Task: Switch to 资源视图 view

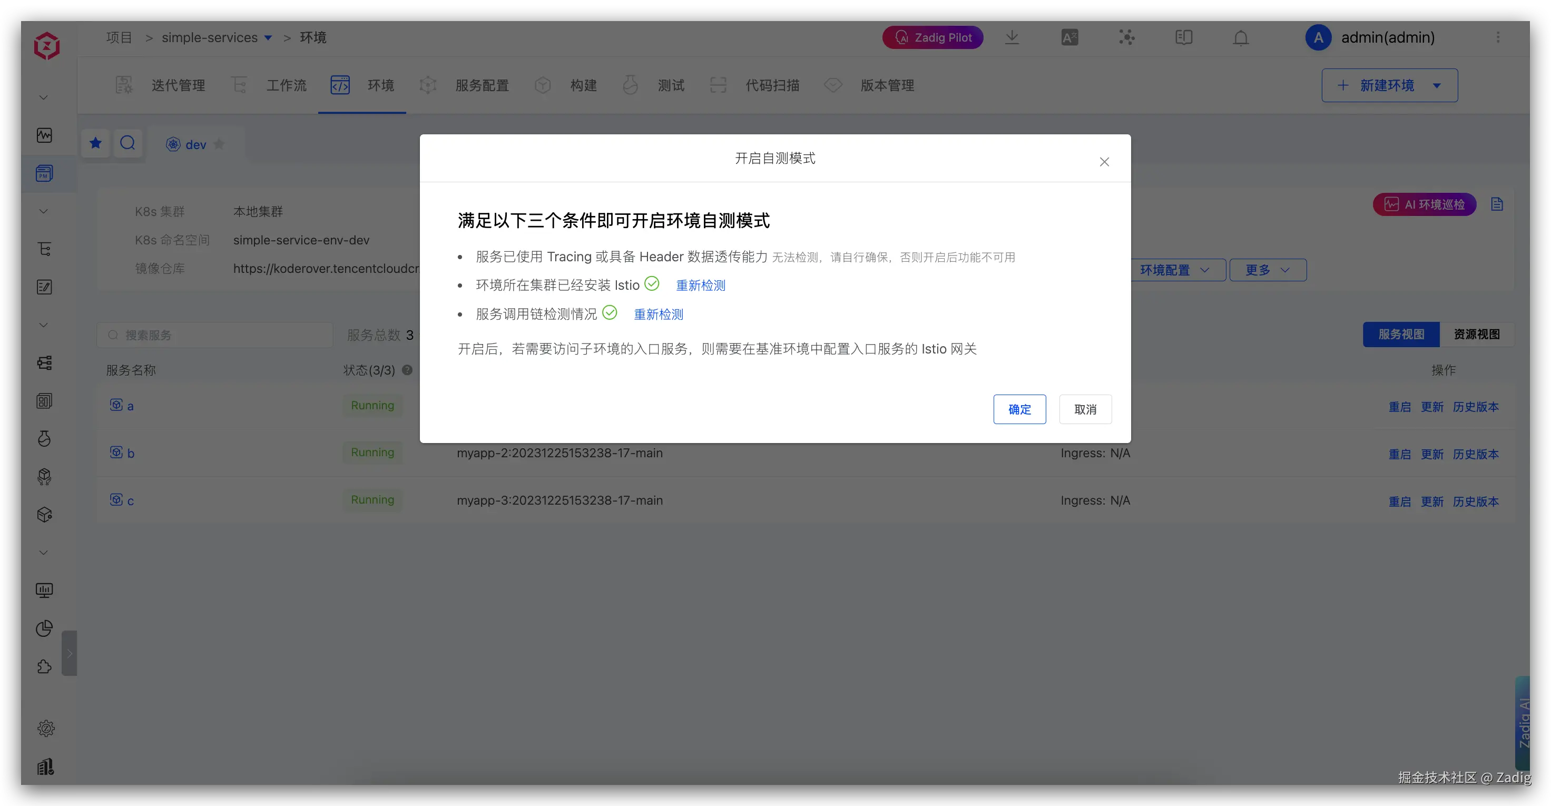Action: click(x=1476, y=334)
